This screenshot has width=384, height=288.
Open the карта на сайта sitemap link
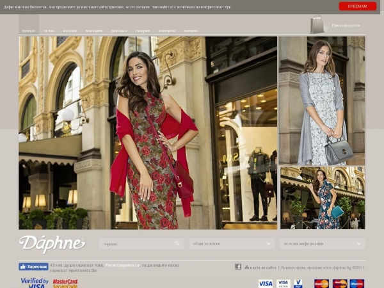tap(260, 268)
